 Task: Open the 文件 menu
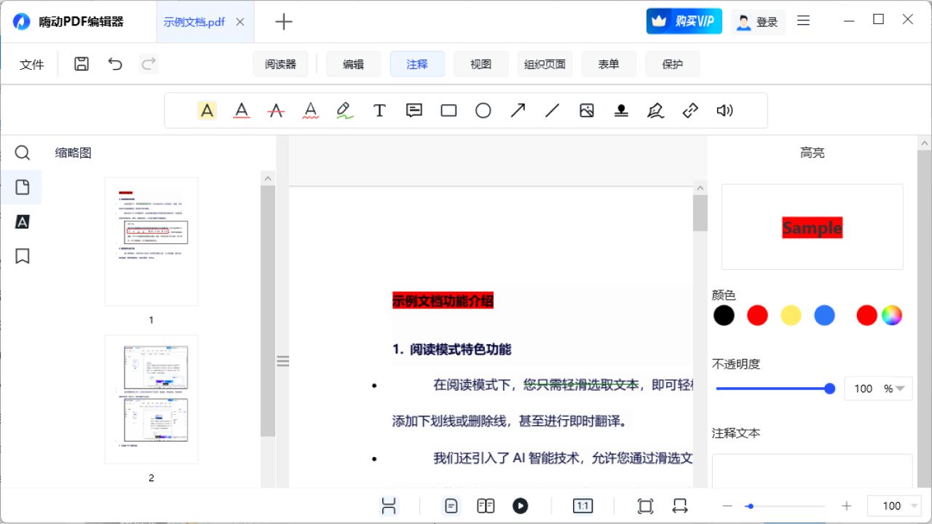(32, 64)
